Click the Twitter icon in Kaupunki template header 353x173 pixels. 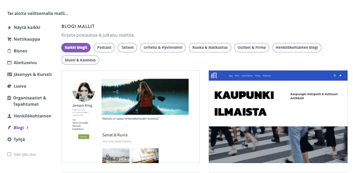point(340,75)
